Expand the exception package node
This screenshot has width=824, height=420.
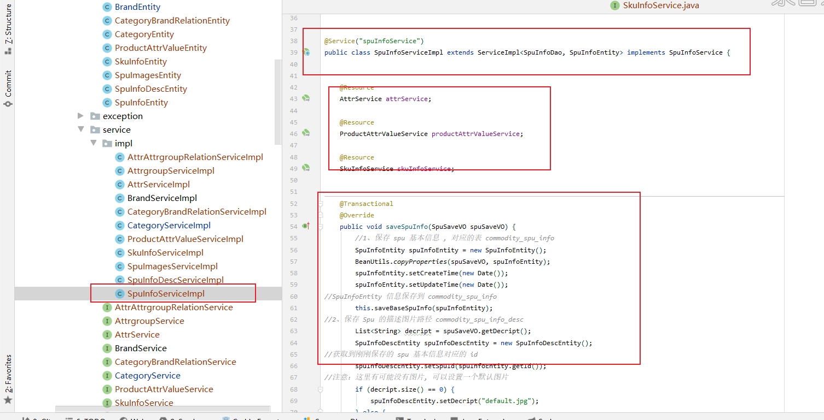pyautogui.click(x=81, y=116)
